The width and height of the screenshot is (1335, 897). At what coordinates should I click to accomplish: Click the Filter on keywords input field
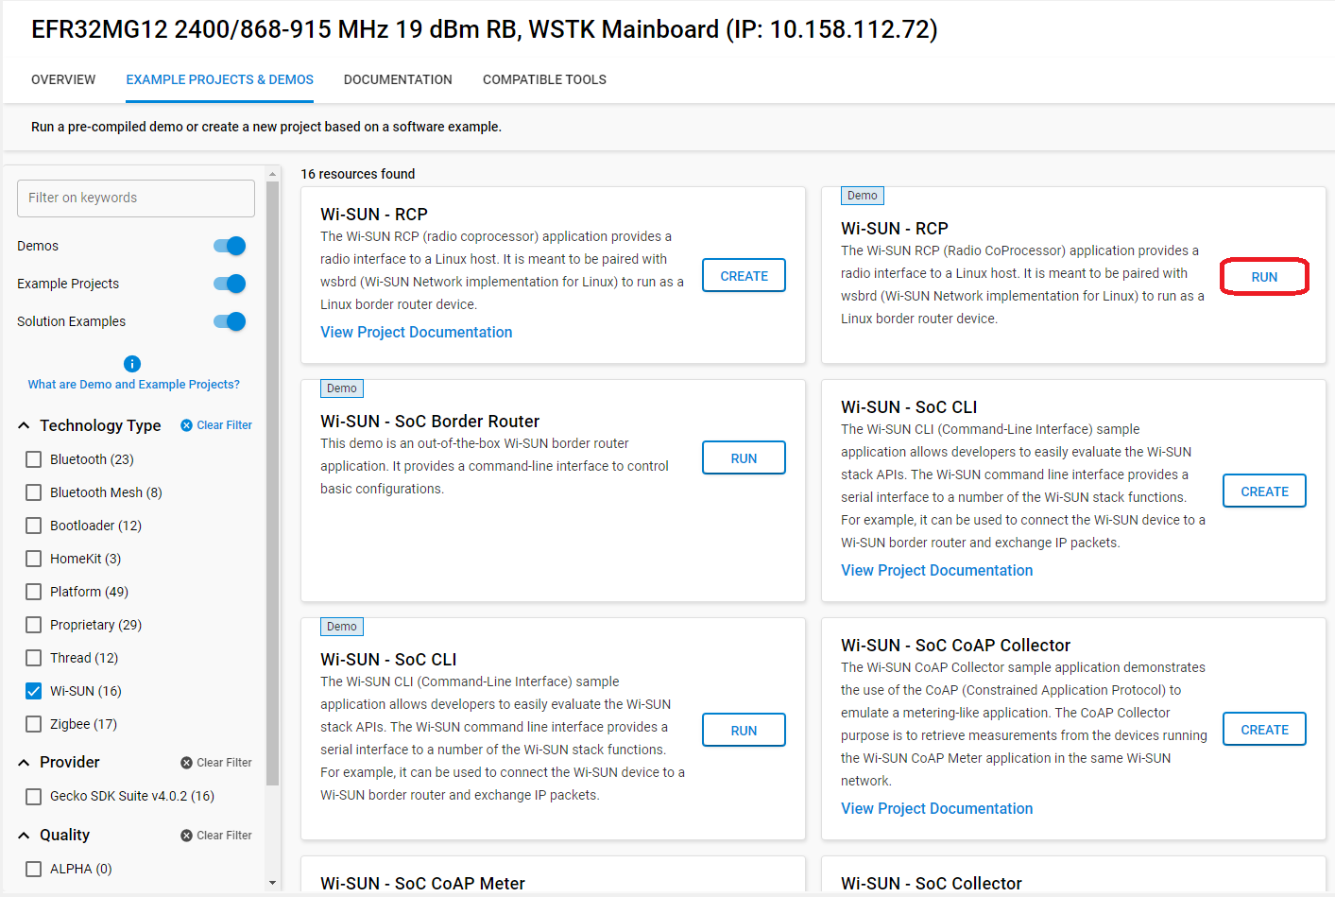(x=135, y=198)
